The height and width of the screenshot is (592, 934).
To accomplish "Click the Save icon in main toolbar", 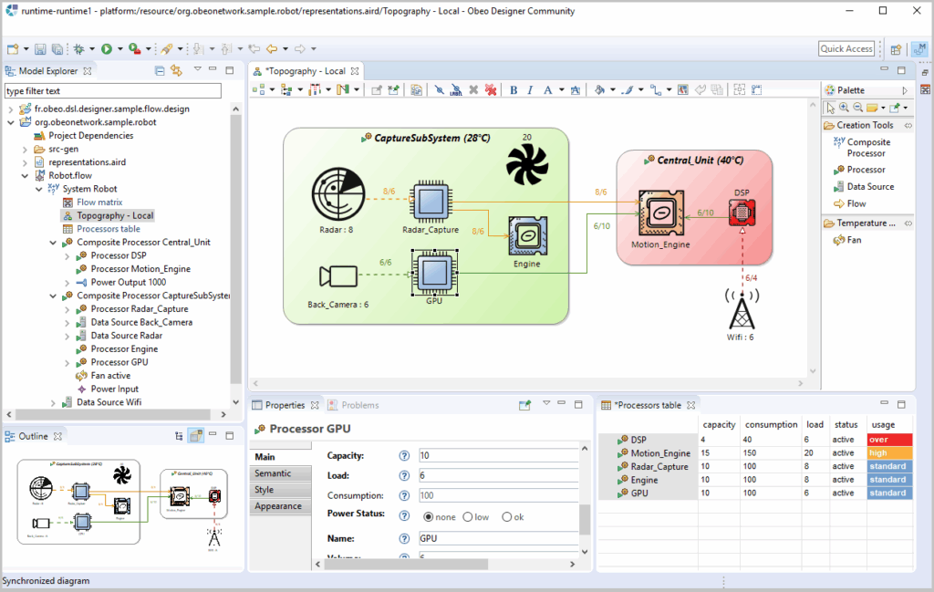I will [39, 48].
